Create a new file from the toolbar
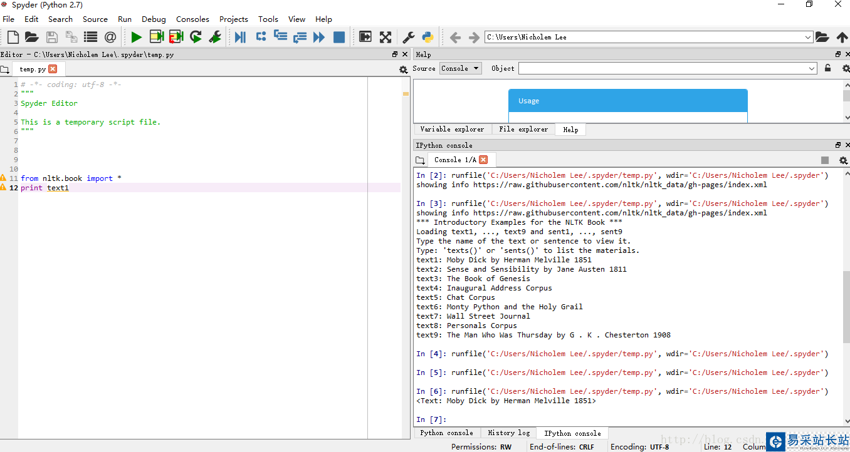 coord(13,38)
